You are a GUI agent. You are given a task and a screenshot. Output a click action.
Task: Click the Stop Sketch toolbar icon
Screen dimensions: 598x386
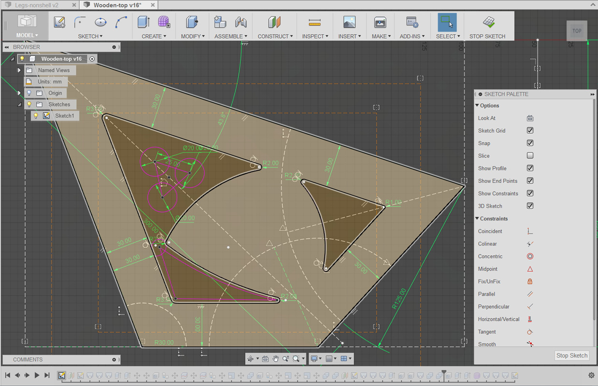point(488,23)
